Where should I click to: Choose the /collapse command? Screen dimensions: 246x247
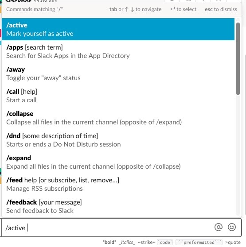[118, 118]
